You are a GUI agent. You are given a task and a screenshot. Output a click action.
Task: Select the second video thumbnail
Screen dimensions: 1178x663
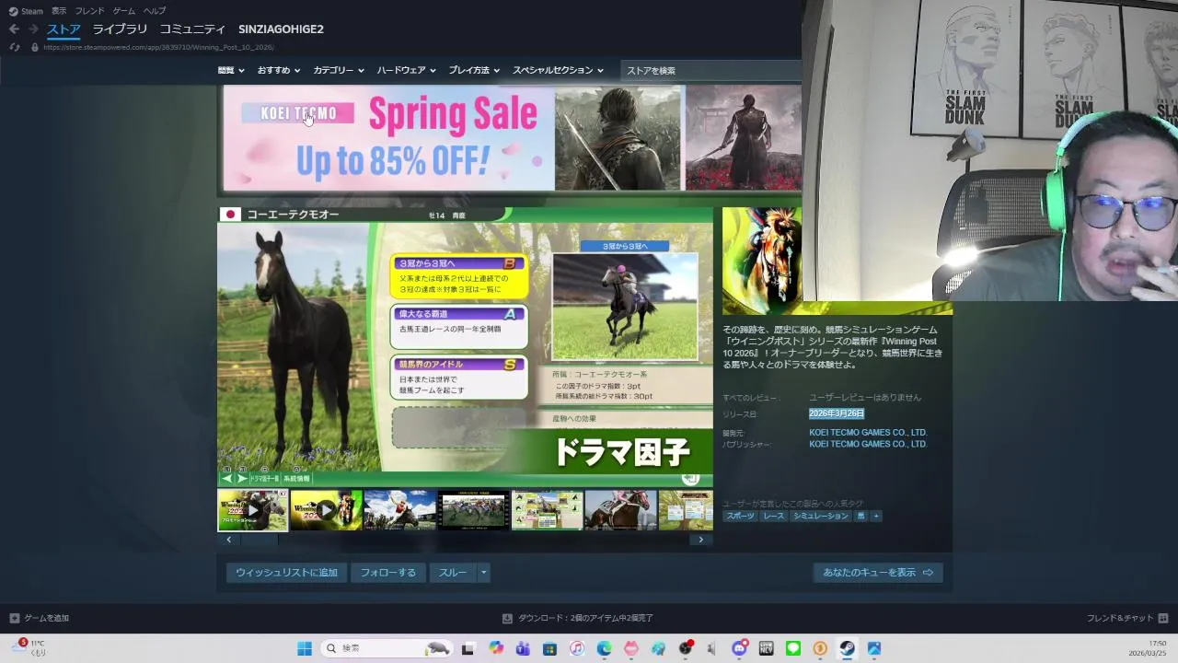[x=326, y=510]
